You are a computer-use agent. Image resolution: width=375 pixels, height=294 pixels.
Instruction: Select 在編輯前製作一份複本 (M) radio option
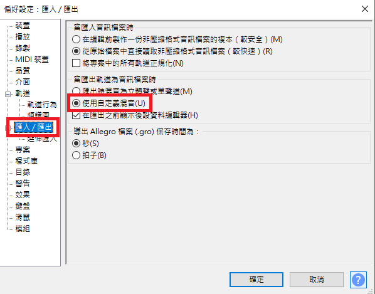76,39
